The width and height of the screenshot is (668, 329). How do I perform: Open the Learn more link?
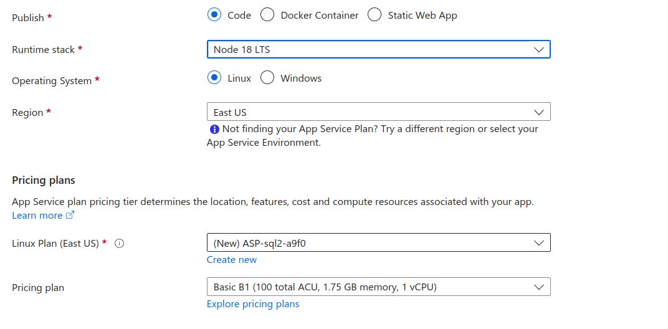click(37, 216)
